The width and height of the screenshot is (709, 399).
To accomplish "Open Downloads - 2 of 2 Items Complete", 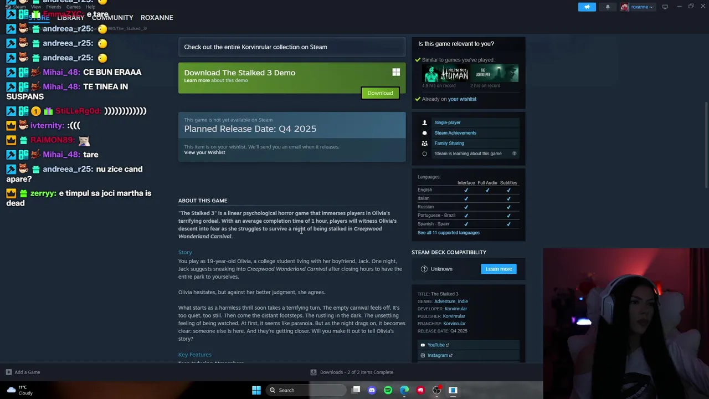I will point(357,372).
